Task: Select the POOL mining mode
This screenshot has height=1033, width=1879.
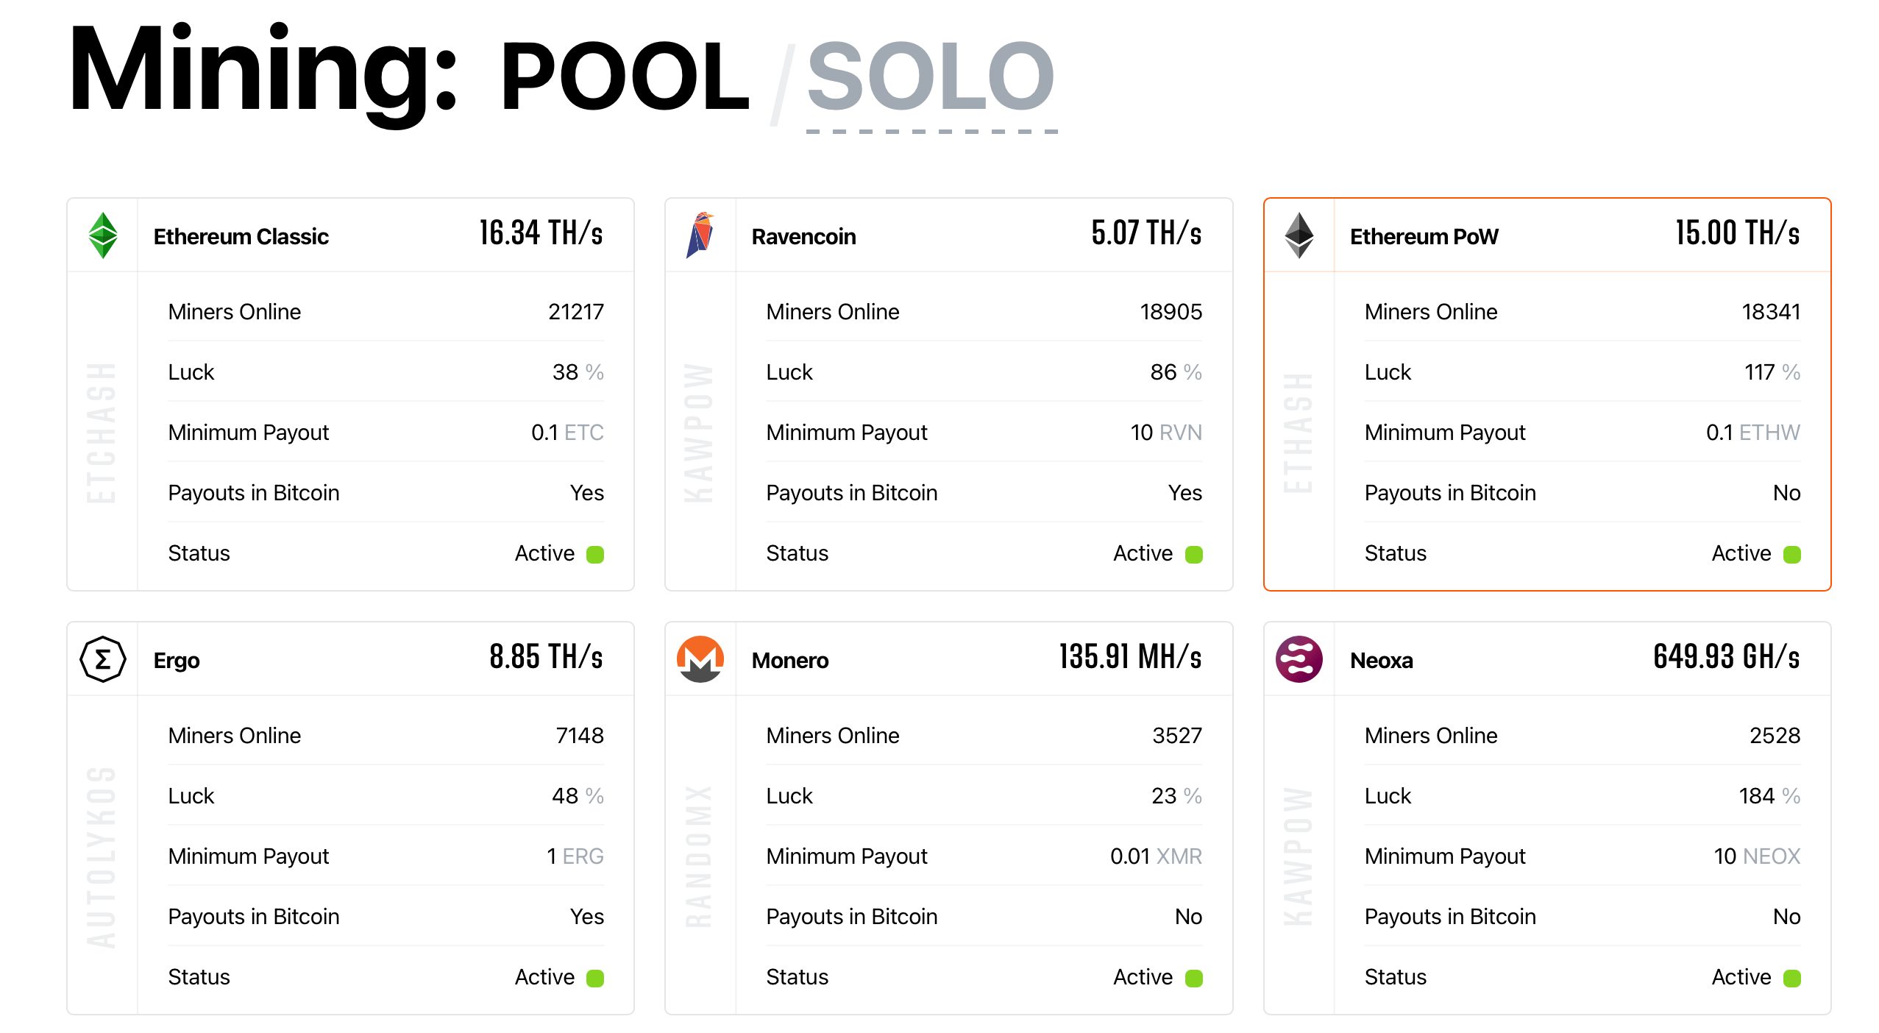Action: click(x=625, y=77)
